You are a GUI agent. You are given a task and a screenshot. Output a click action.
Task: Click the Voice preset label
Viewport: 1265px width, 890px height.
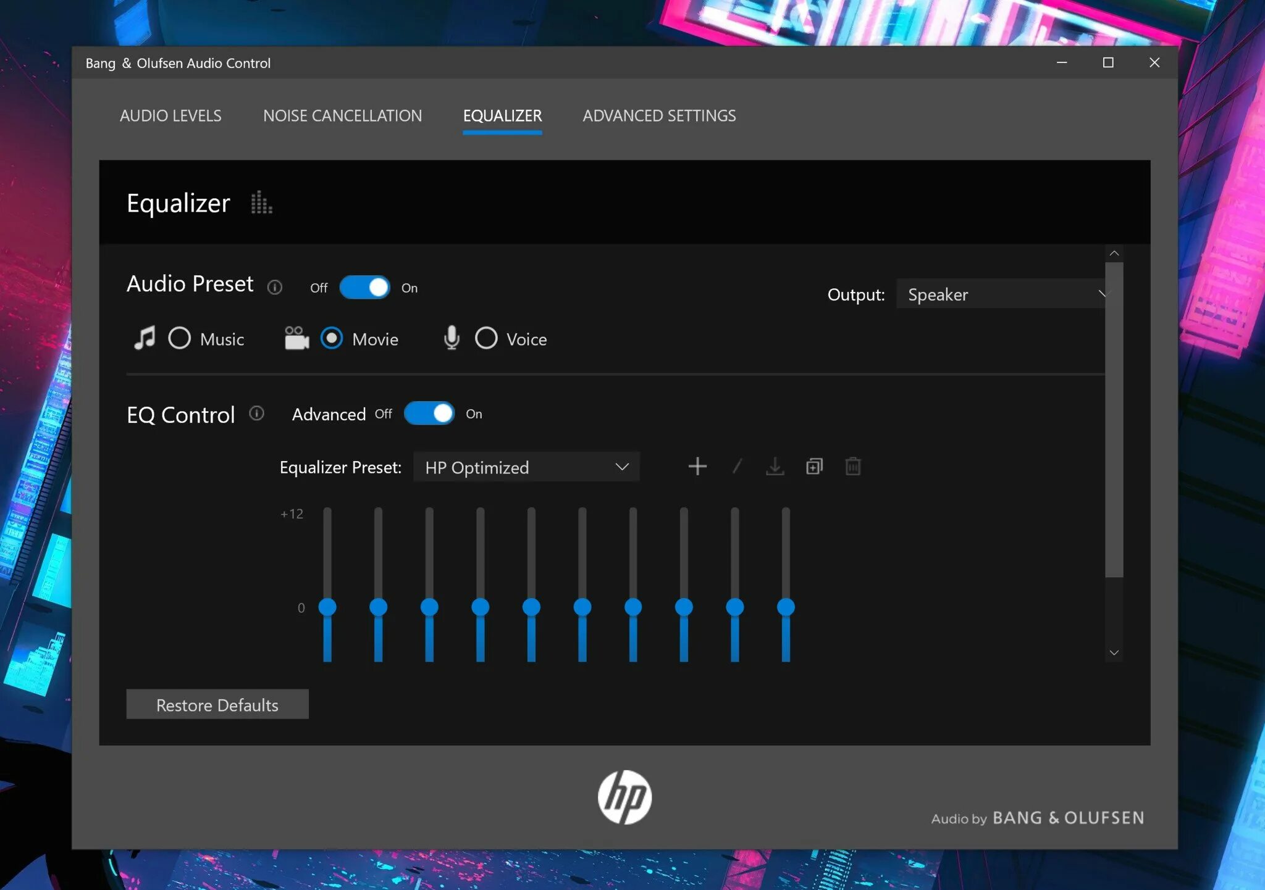pyautogui.click(x=526, y=339)
